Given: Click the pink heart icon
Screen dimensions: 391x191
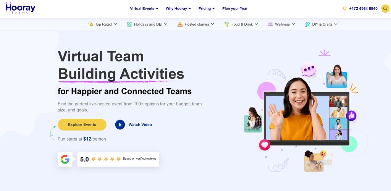Looking at the screenshot, I should 265,145.
